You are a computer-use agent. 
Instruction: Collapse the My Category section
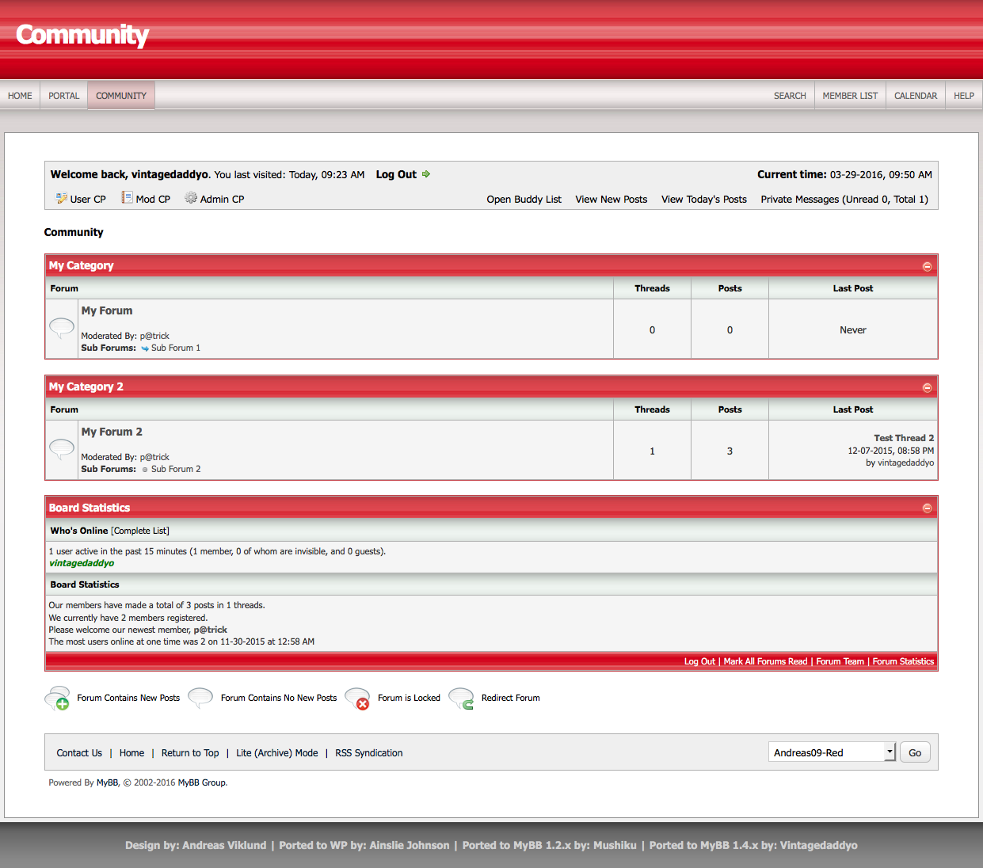point(927,266)
